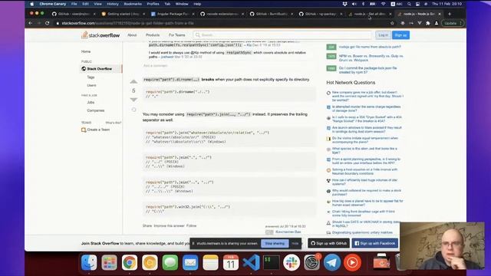491x276 pixels.
Task: Open Spotlight search in the menu bar
Action: (x=409, y=4)
